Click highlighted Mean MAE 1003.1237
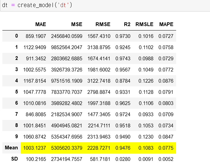The image size is (210, 168). tap(35, 148)
